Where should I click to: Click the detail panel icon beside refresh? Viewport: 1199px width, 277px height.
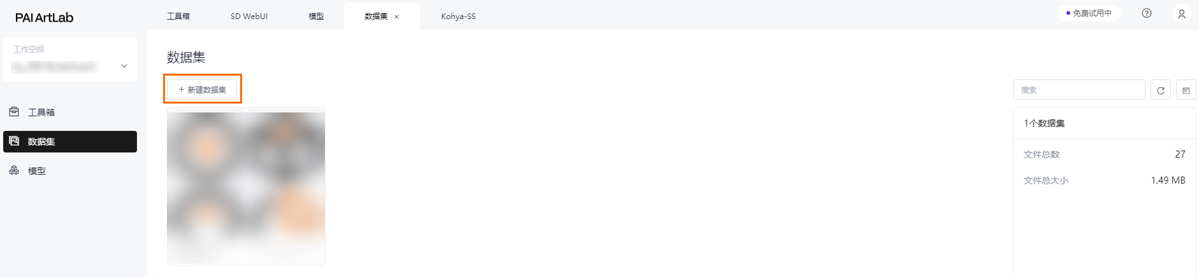pos(1186,90)
